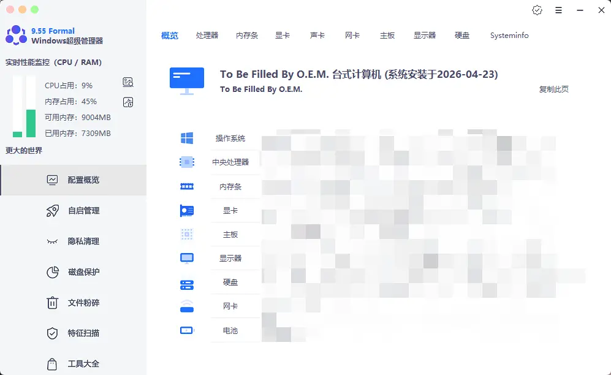Click the Windows logo icon for 操作系统
Viewport: 611px width, 375px height.
(187, 138)
